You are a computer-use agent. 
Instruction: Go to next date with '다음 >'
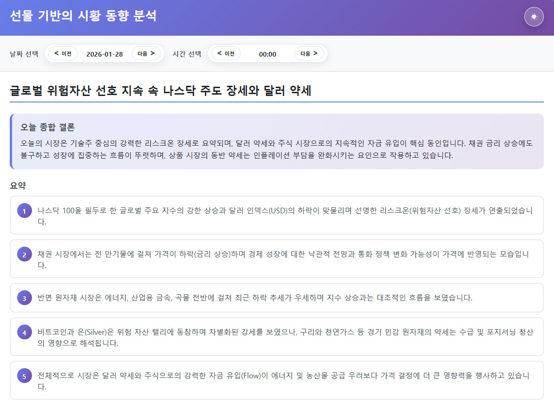146,53
